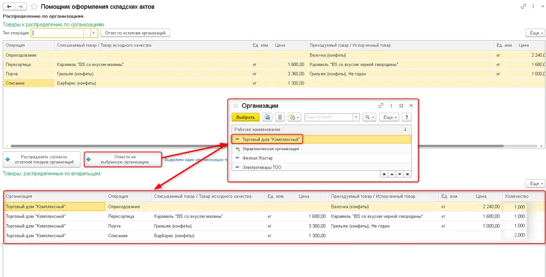
Task: Move down one row in Организации list
Action: (400, 174)
